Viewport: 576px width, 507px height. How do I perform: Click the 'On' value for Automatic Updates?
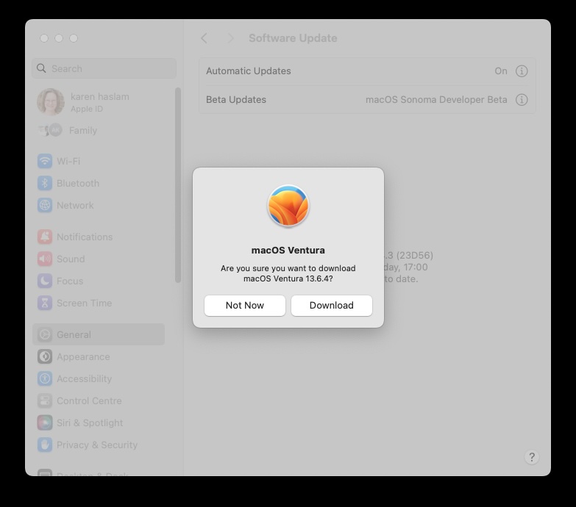501,71
